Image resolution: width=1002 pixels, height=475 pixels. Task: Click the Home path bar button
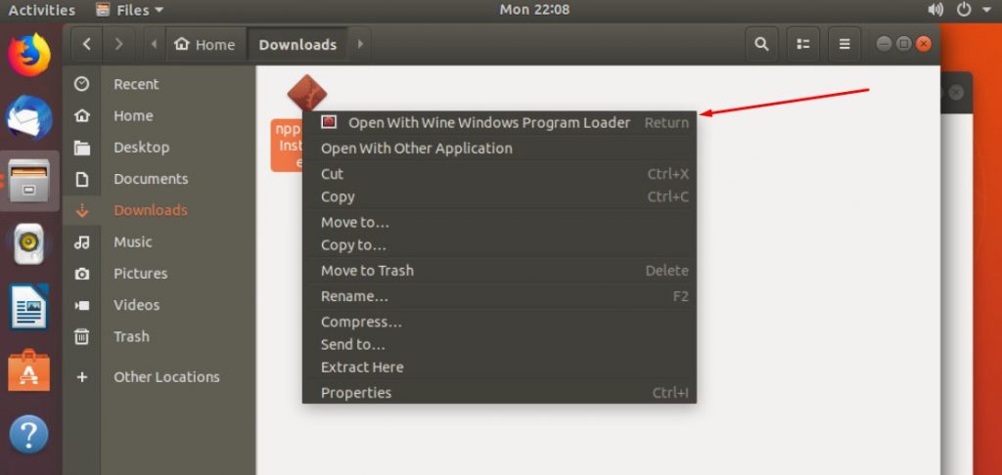[205, 44]
